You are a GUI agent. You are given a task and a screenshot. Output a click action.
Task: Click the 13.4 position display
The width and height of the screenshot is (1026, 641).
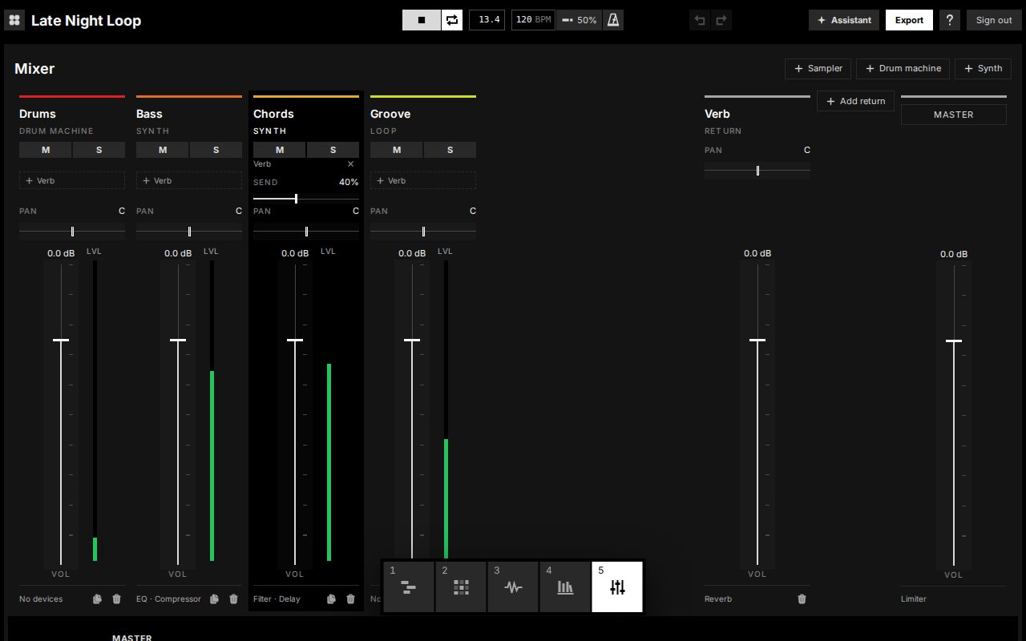point(487,20)
